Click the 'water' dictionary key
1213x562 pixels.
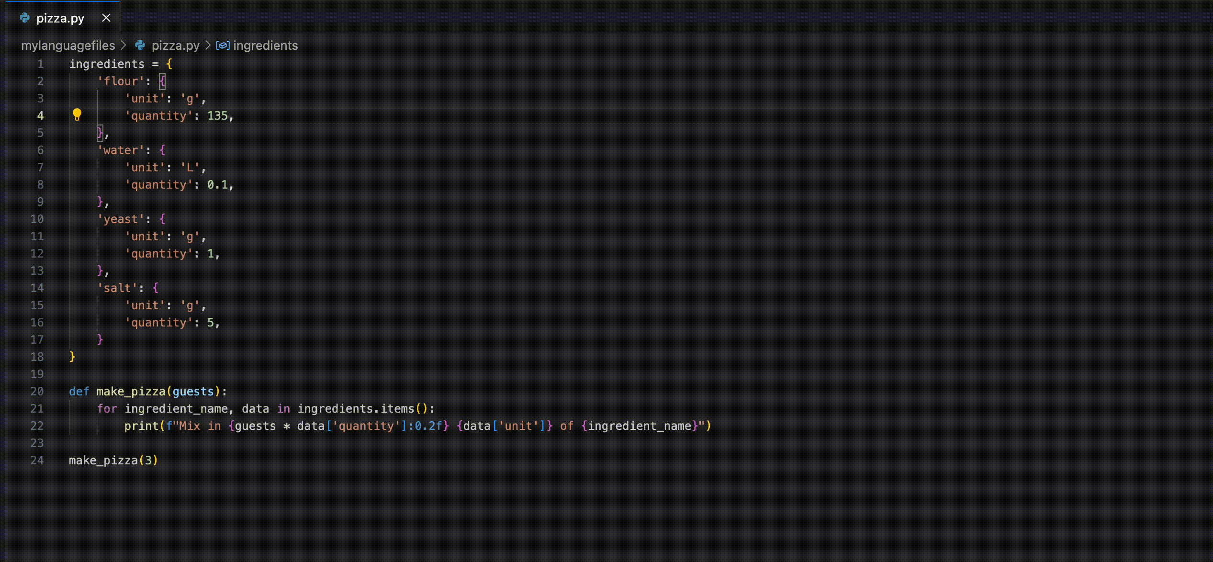point(121,150)
